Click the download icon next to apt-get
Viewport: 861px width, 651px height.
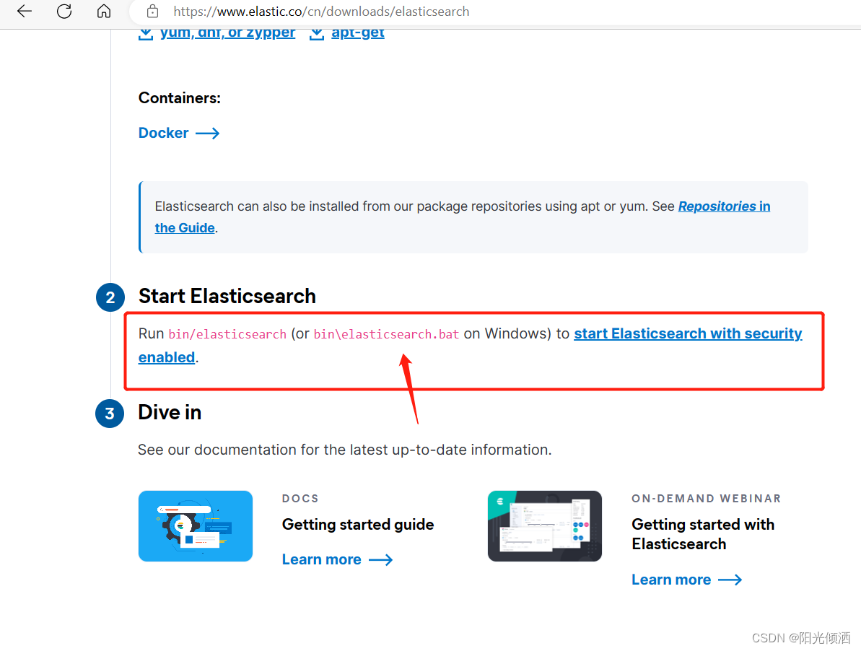coord(316,32)
